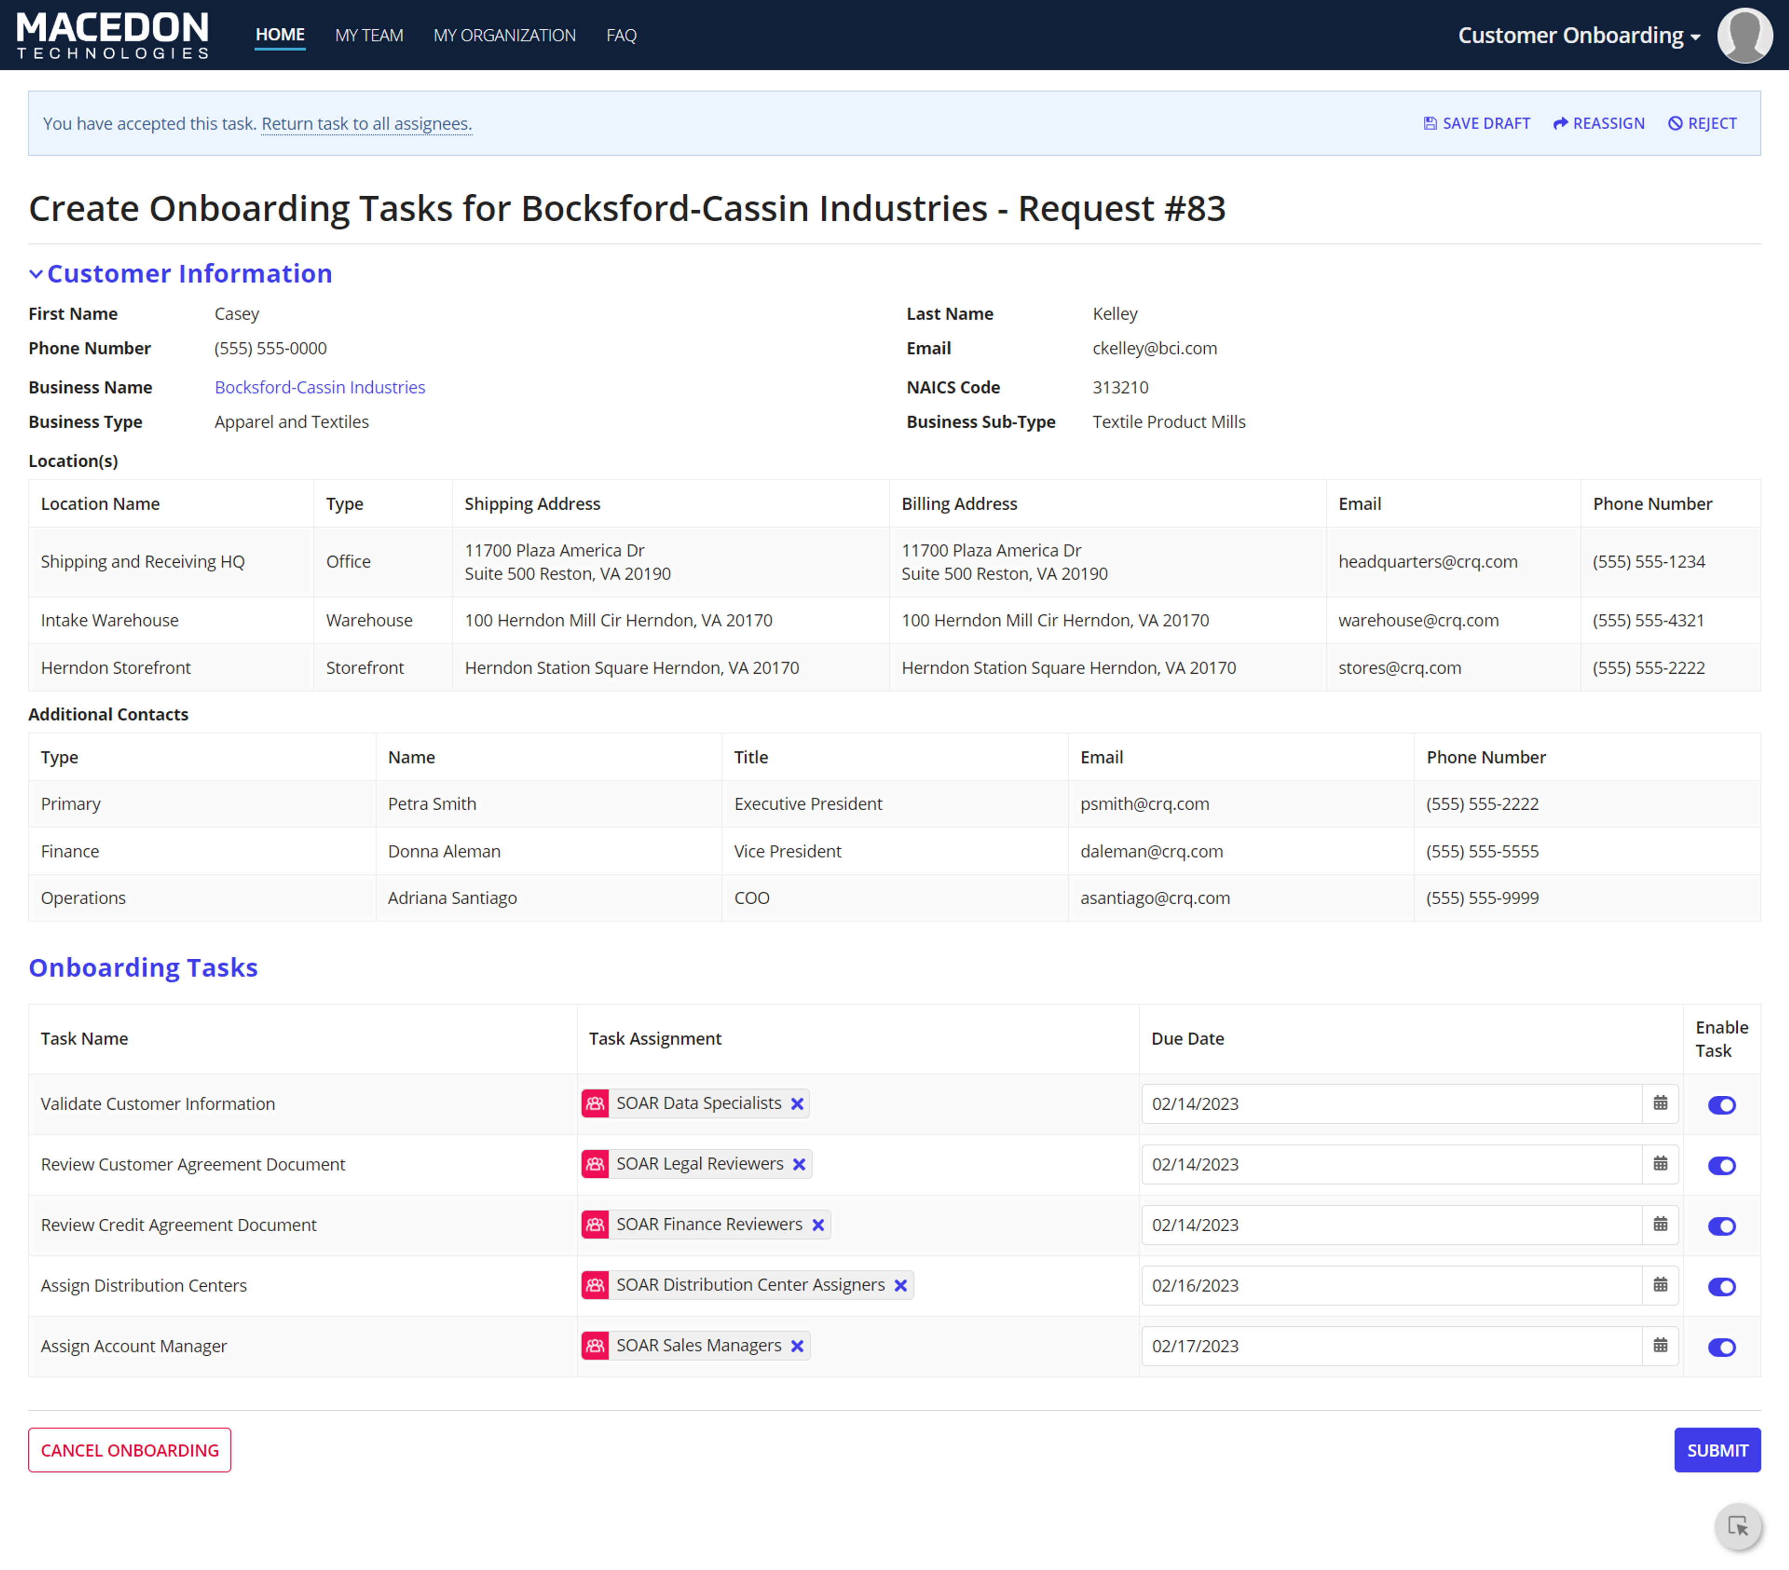The height and width of the screenshot is (1570, 1789).
Task: Click Shipping and Receiving HQ location name
Action: pos(143,562)
